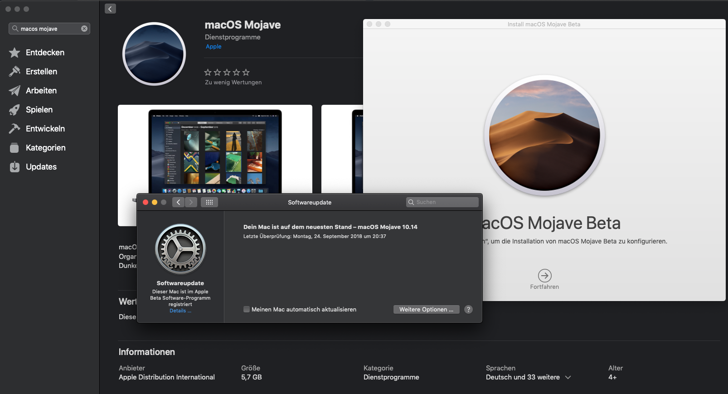Open the Spielen rocket icon

tap(15, 110)
